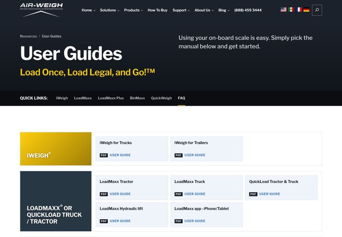Switch language via United States flag

tap(284, 9)
